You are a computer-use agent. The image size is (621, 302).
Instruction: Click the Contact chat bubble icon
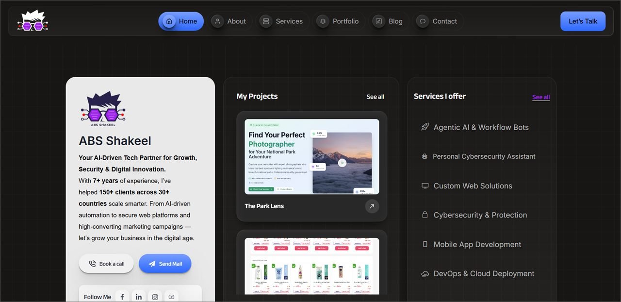tap(423, 21)
